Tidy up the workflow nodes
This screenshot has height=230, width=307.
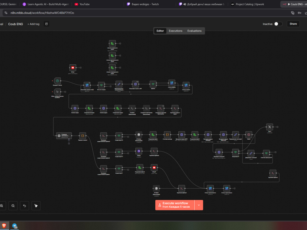coord(36,206)
